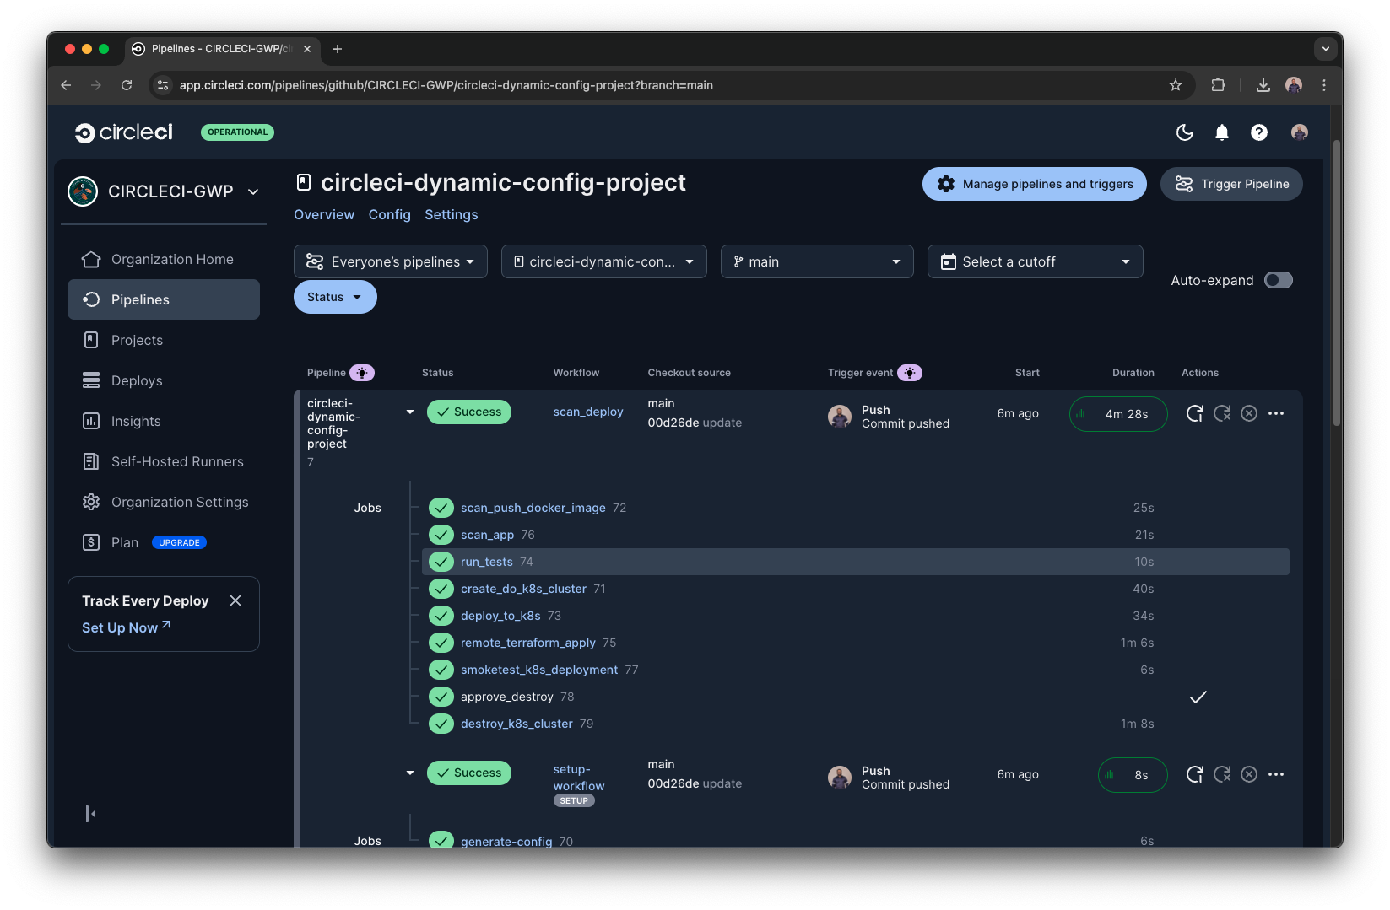
Task: Toggle the Trigger event beta badge
Action: pyautogui.click(x=910, y=372)
